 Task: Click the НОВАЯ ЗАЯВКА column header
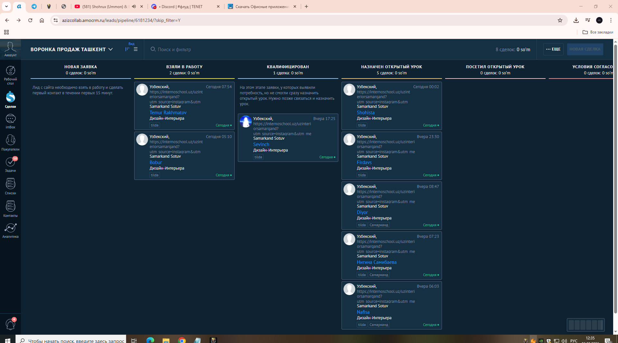tap(80, 67)
